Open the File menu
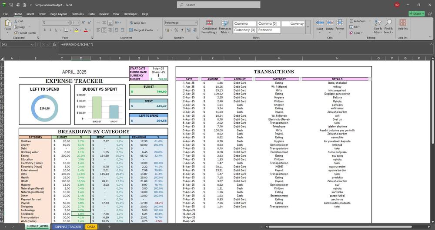The width and height of the screenshot is (435, 230). coord(6,14)
